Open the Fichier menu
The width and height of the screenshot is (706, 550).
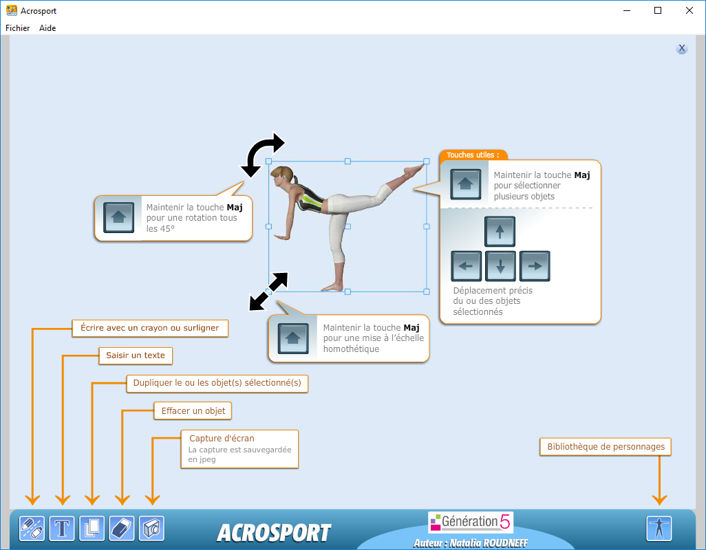[17, 28]
